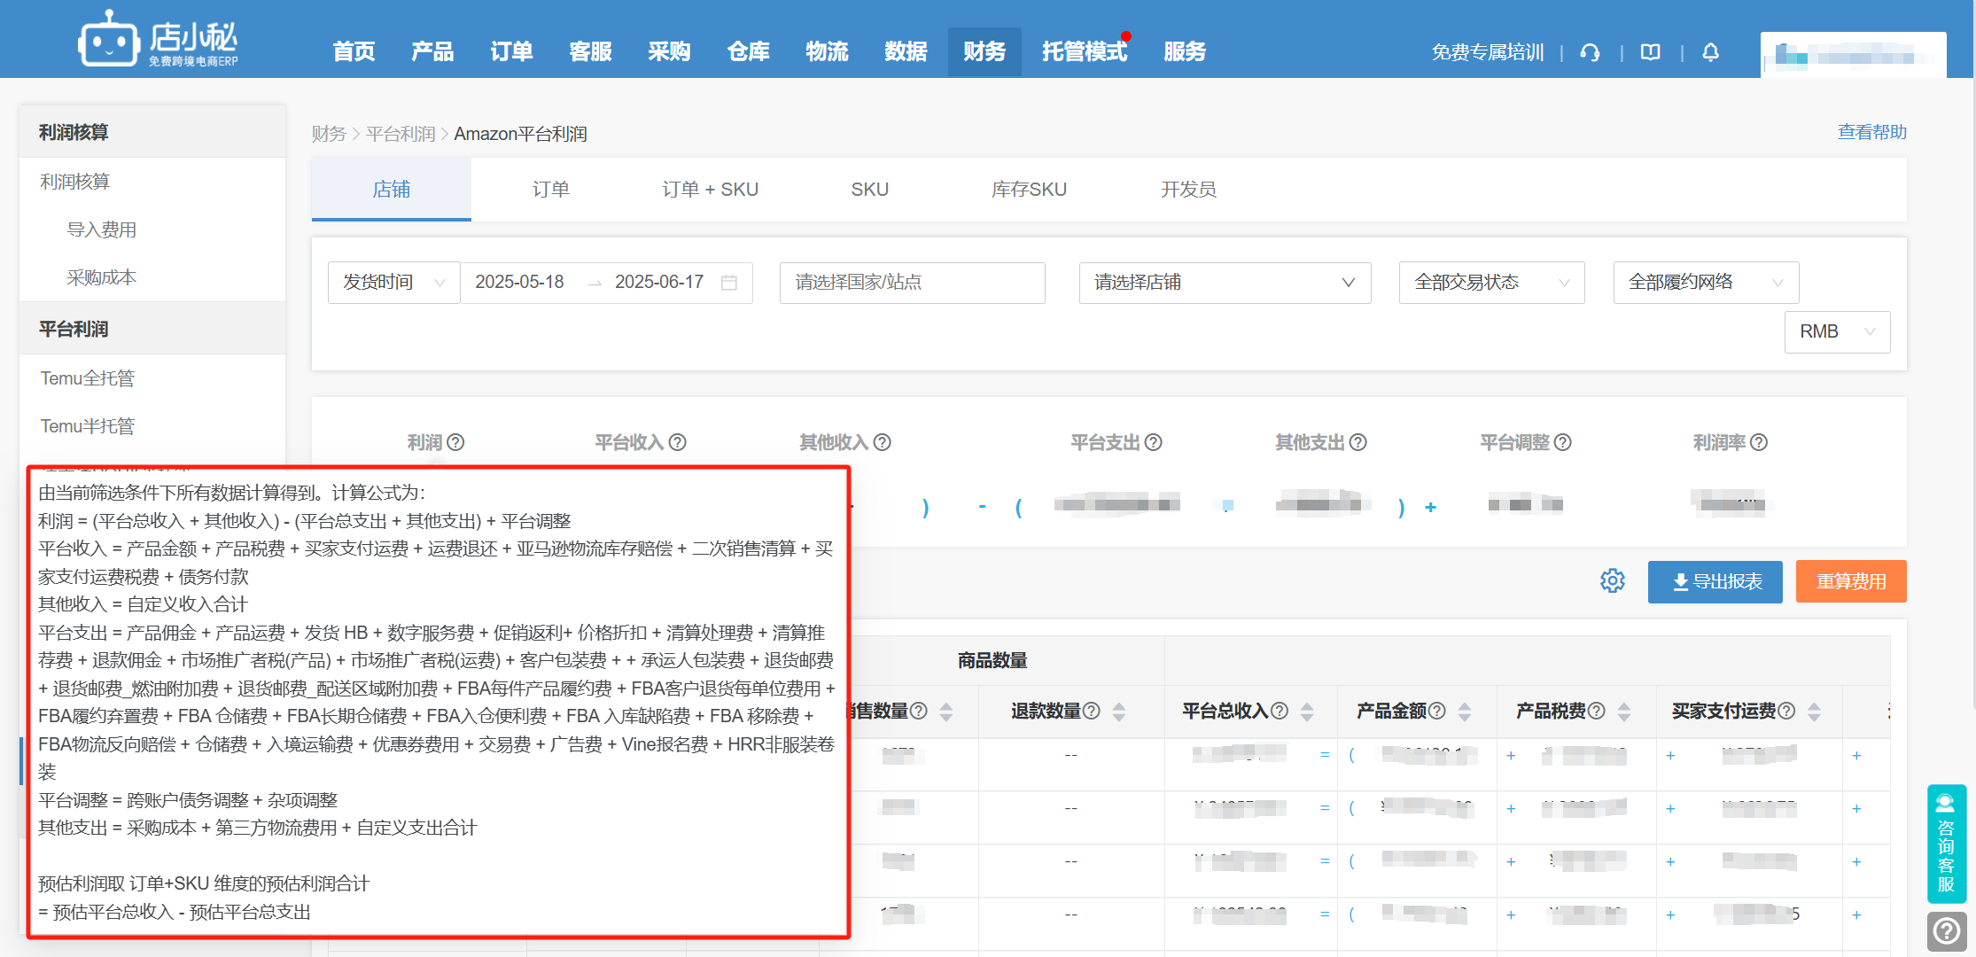The width and height of the screenshot is (1976, 957).
Task: Click the notification bell icon
Action: [1710, 52]
